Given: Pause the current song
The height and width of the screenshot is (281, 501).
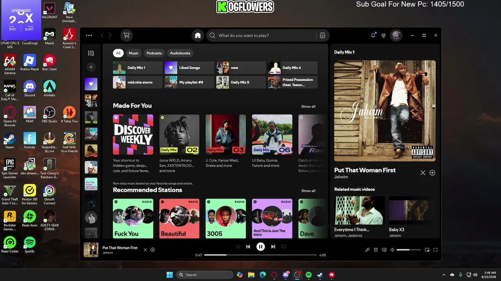Looking at the screenshot, I should (x=260, y=247).
